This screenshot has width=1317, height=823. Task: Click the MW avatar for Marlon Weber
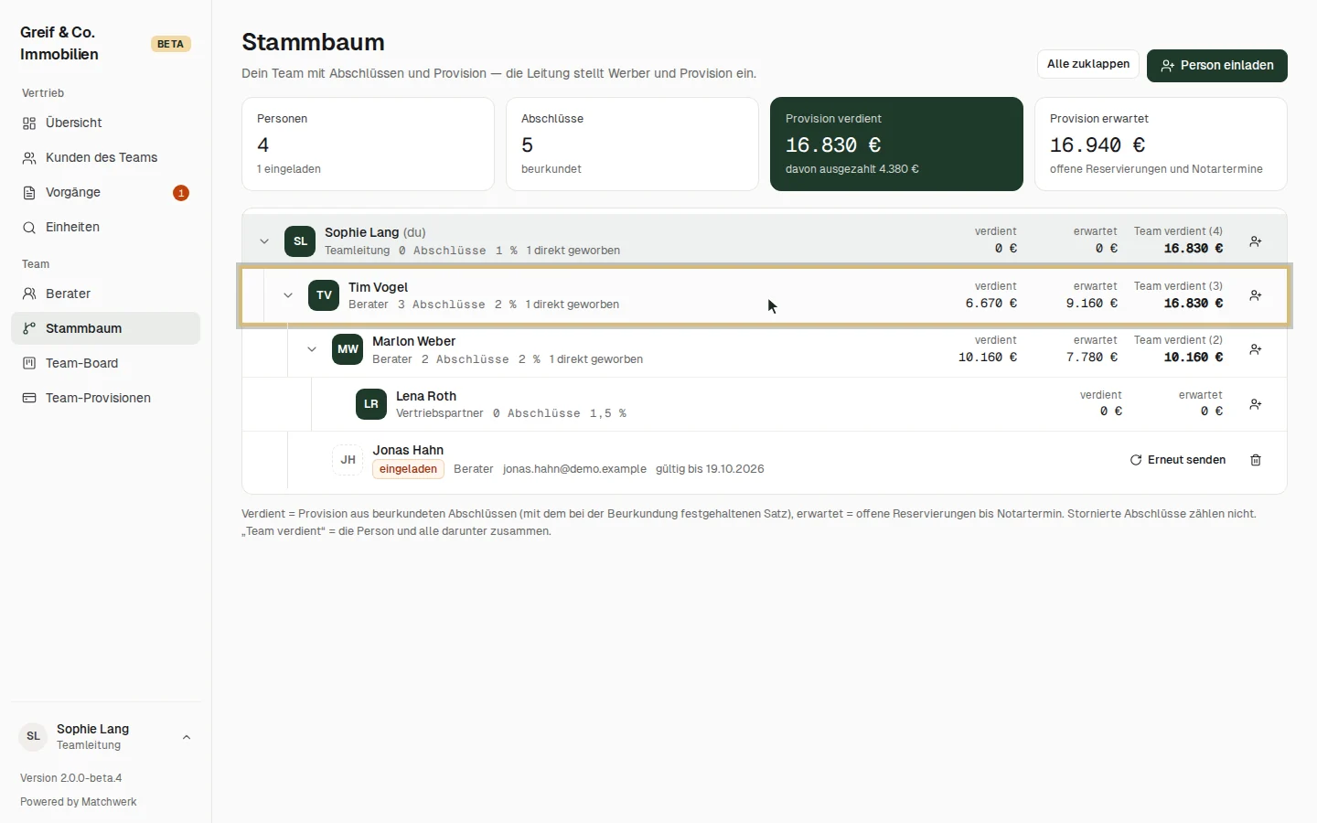pos(348,349)
